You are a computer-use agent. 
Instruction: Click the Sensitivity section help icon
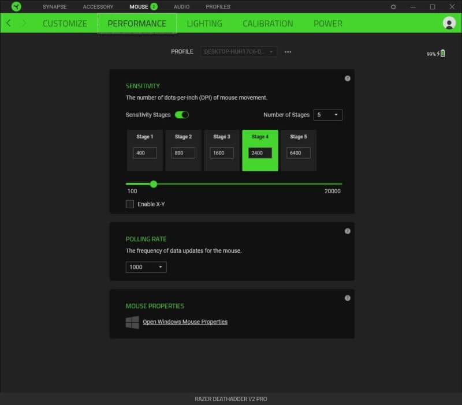coord(348,78)
